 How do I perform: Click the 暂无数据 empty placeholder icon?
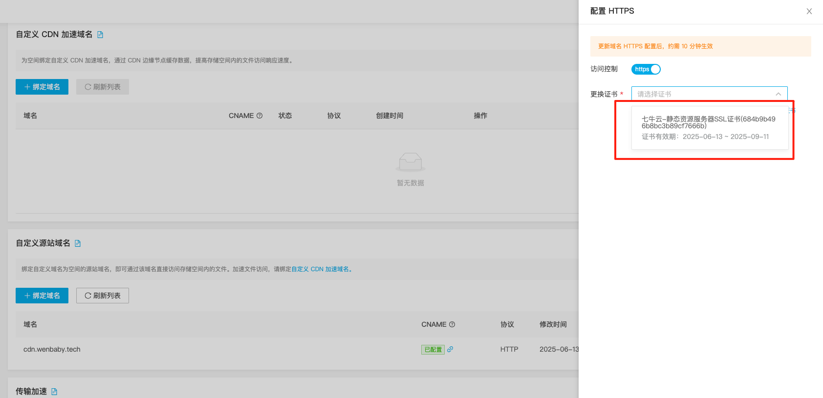click(x=411, y=162)
